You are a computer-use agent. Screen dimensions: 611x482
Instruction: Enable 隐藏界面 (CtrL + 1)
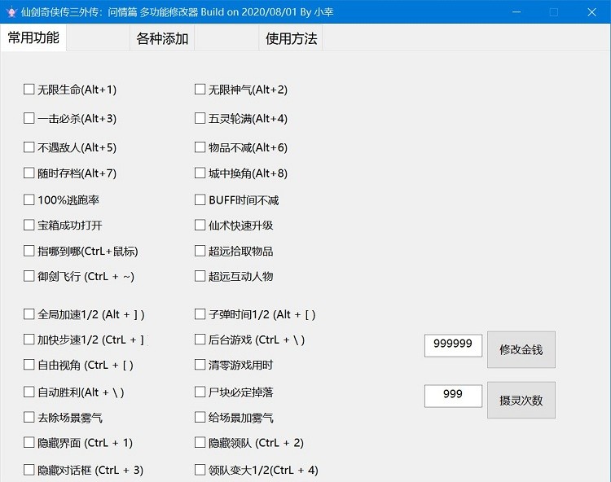29,443
